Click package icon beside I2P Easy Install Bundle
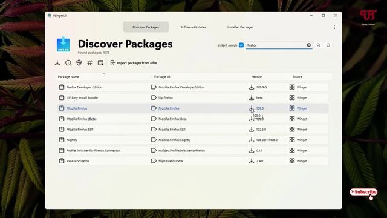Viewport: 387px width, 218px height. [x=62, y=97]
